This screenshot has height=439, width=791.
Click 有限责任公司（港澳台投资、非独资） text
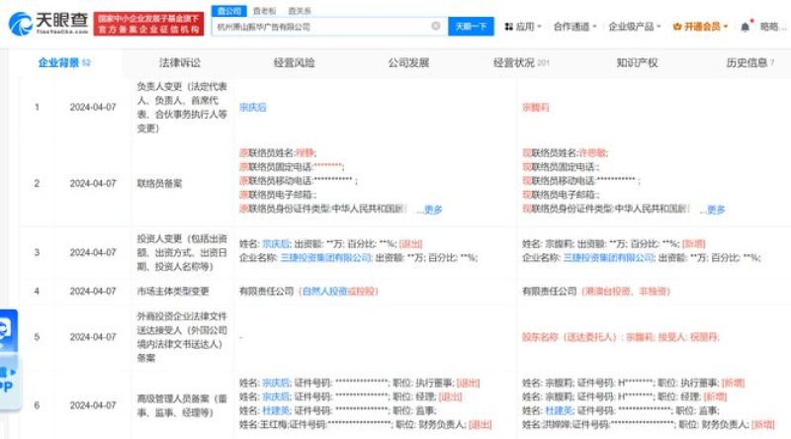point(596,291)
